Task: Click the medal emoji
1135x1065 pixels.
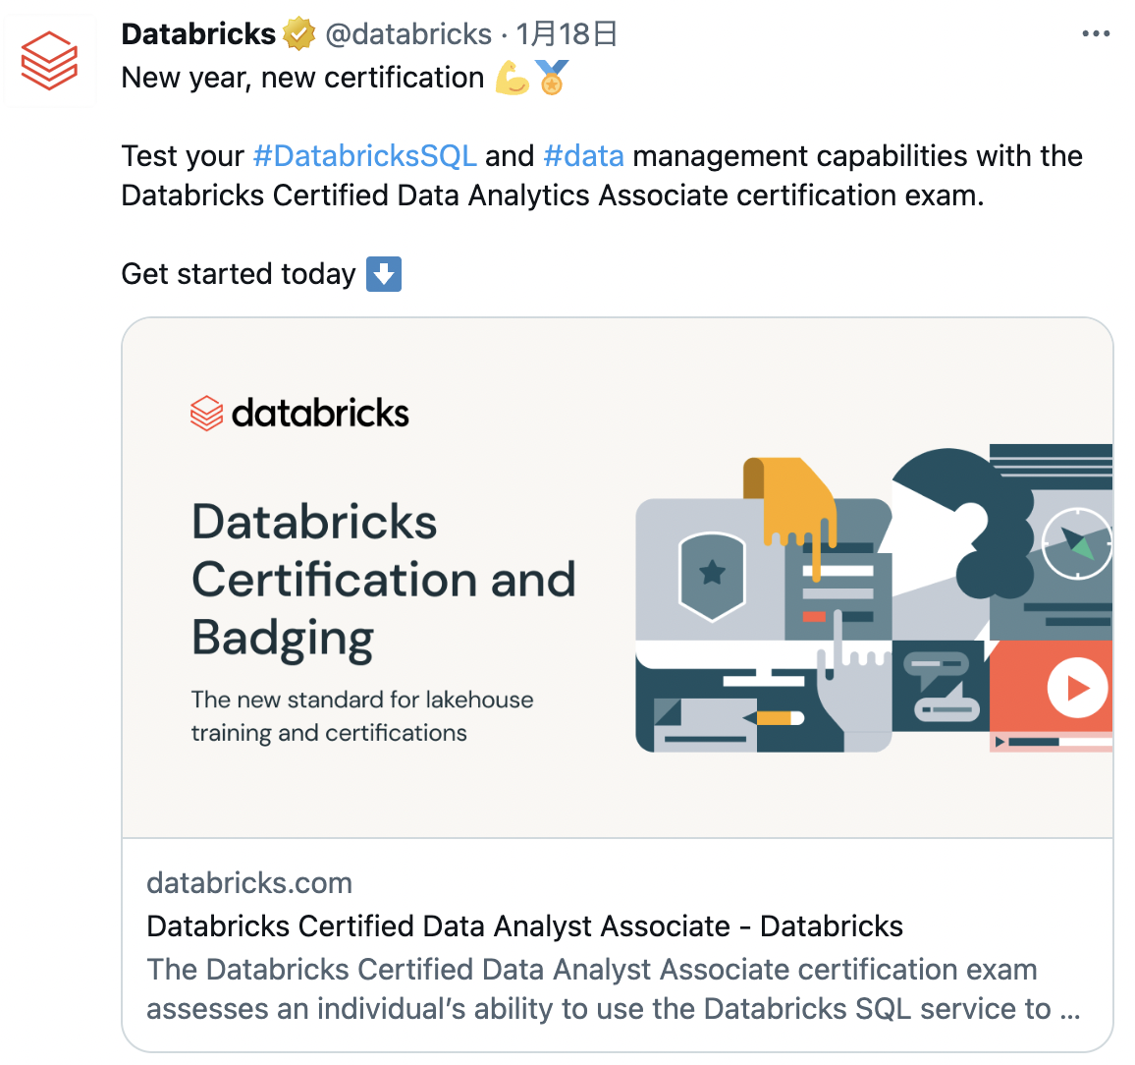Action: [x=552, y=78]
